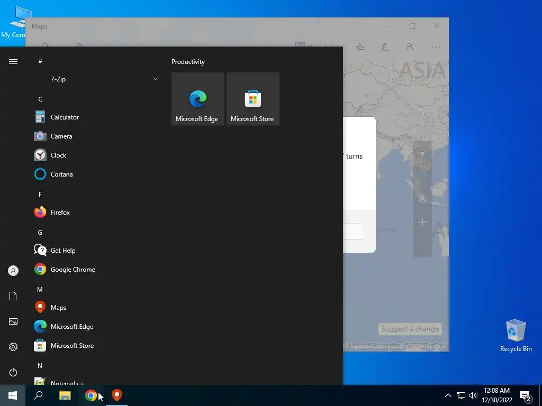Open taskbar Search

38,395
